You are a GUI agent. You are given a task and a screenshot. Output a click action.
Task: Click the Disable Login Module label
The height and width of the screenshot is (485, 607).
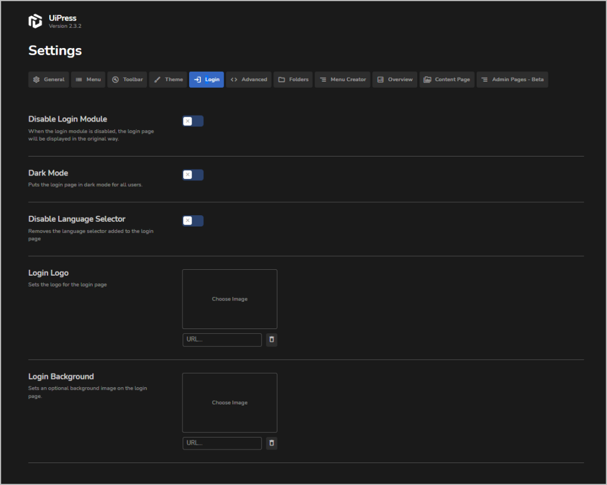tap(68, 119)
